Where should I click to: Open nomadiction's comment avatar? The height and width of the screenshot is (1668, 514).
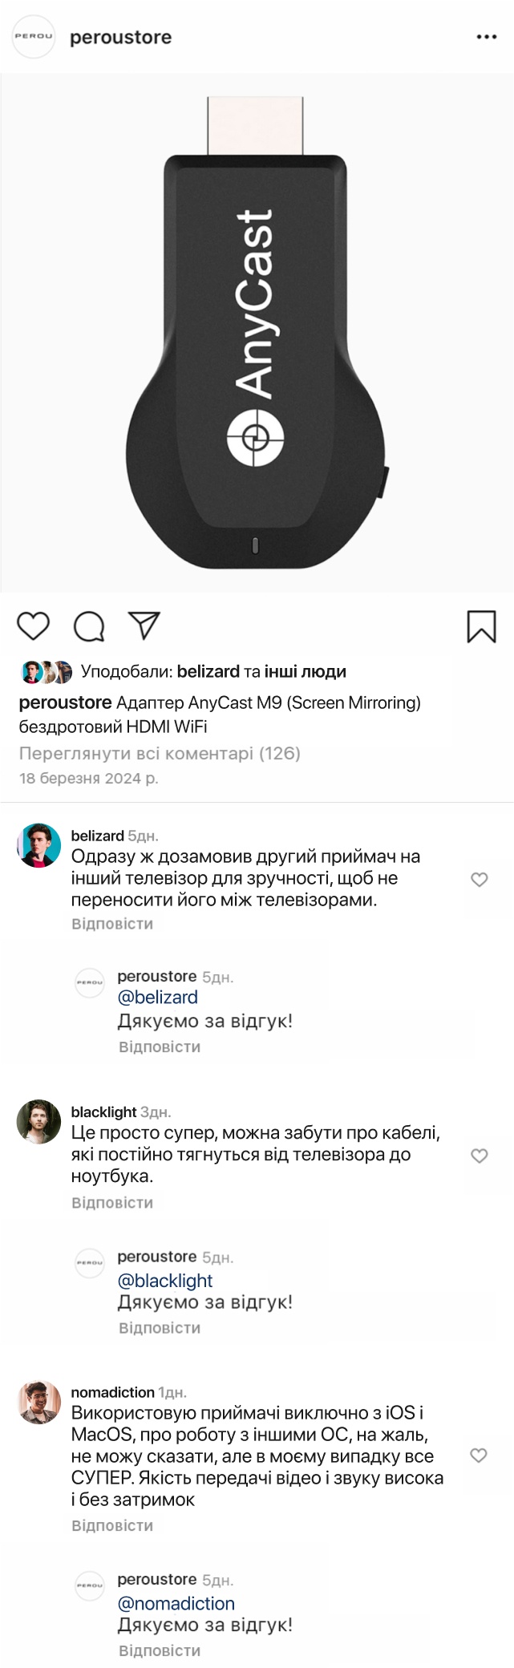(x=38, y=1402)
